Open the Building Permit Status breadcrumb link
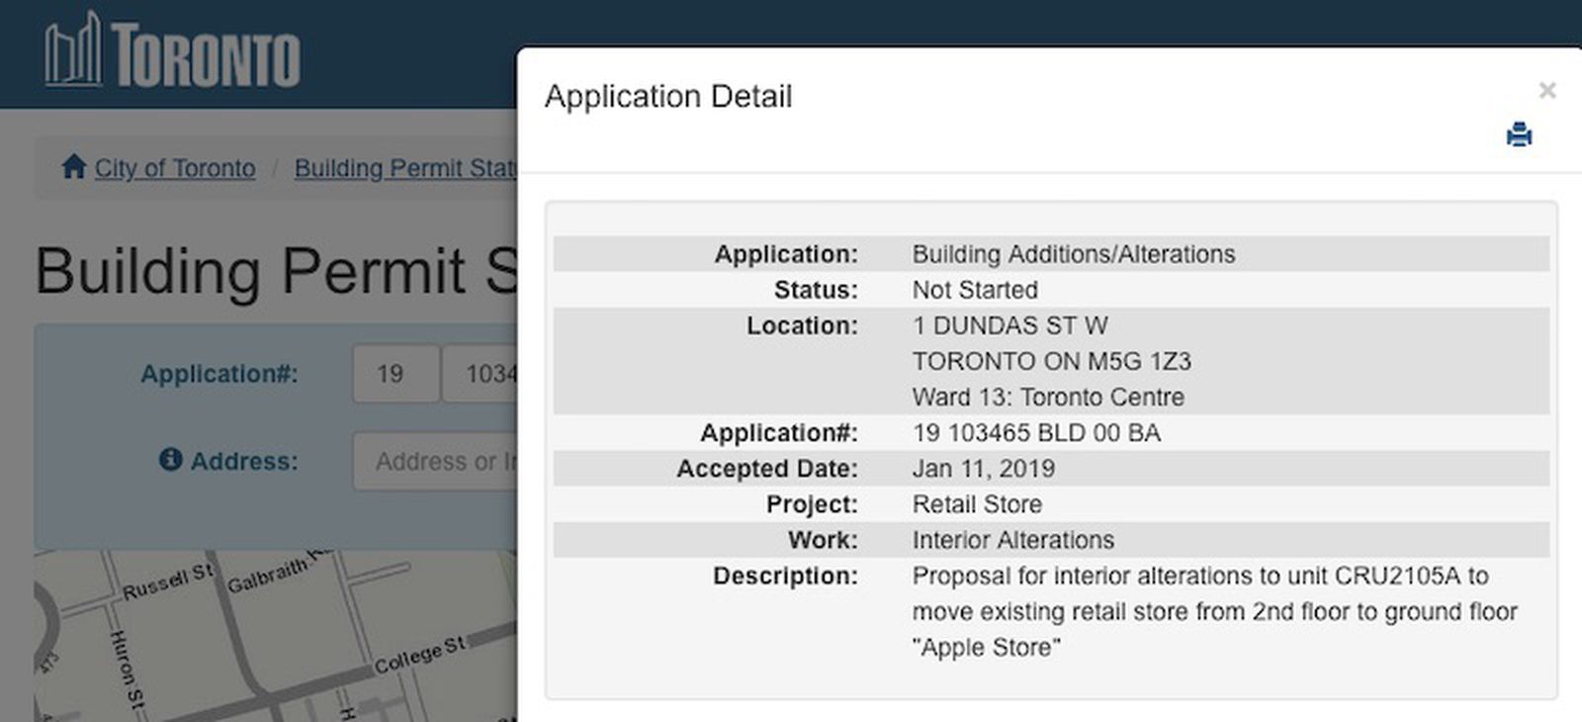1582x722 pixels. tap(404, 168)
